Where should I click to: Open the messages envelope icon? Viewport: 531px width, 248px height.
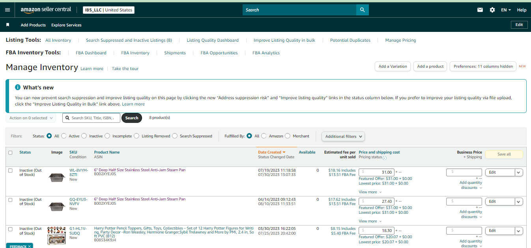(x=480, y=10)
